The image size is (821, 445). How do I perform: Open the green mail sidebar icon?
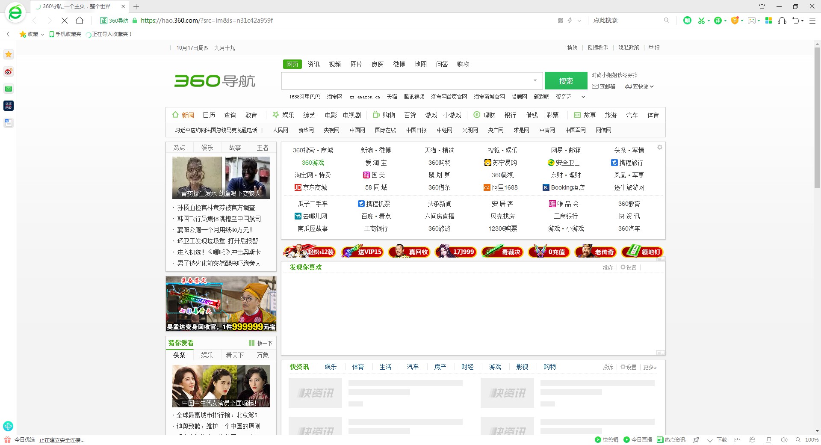click(x=9, y=89)
